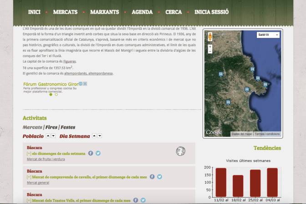The height and width of the screenshot is (204, 306).
Task: Expand the 'els diumenges de cada setmana' entry
Action: (29, 154)
